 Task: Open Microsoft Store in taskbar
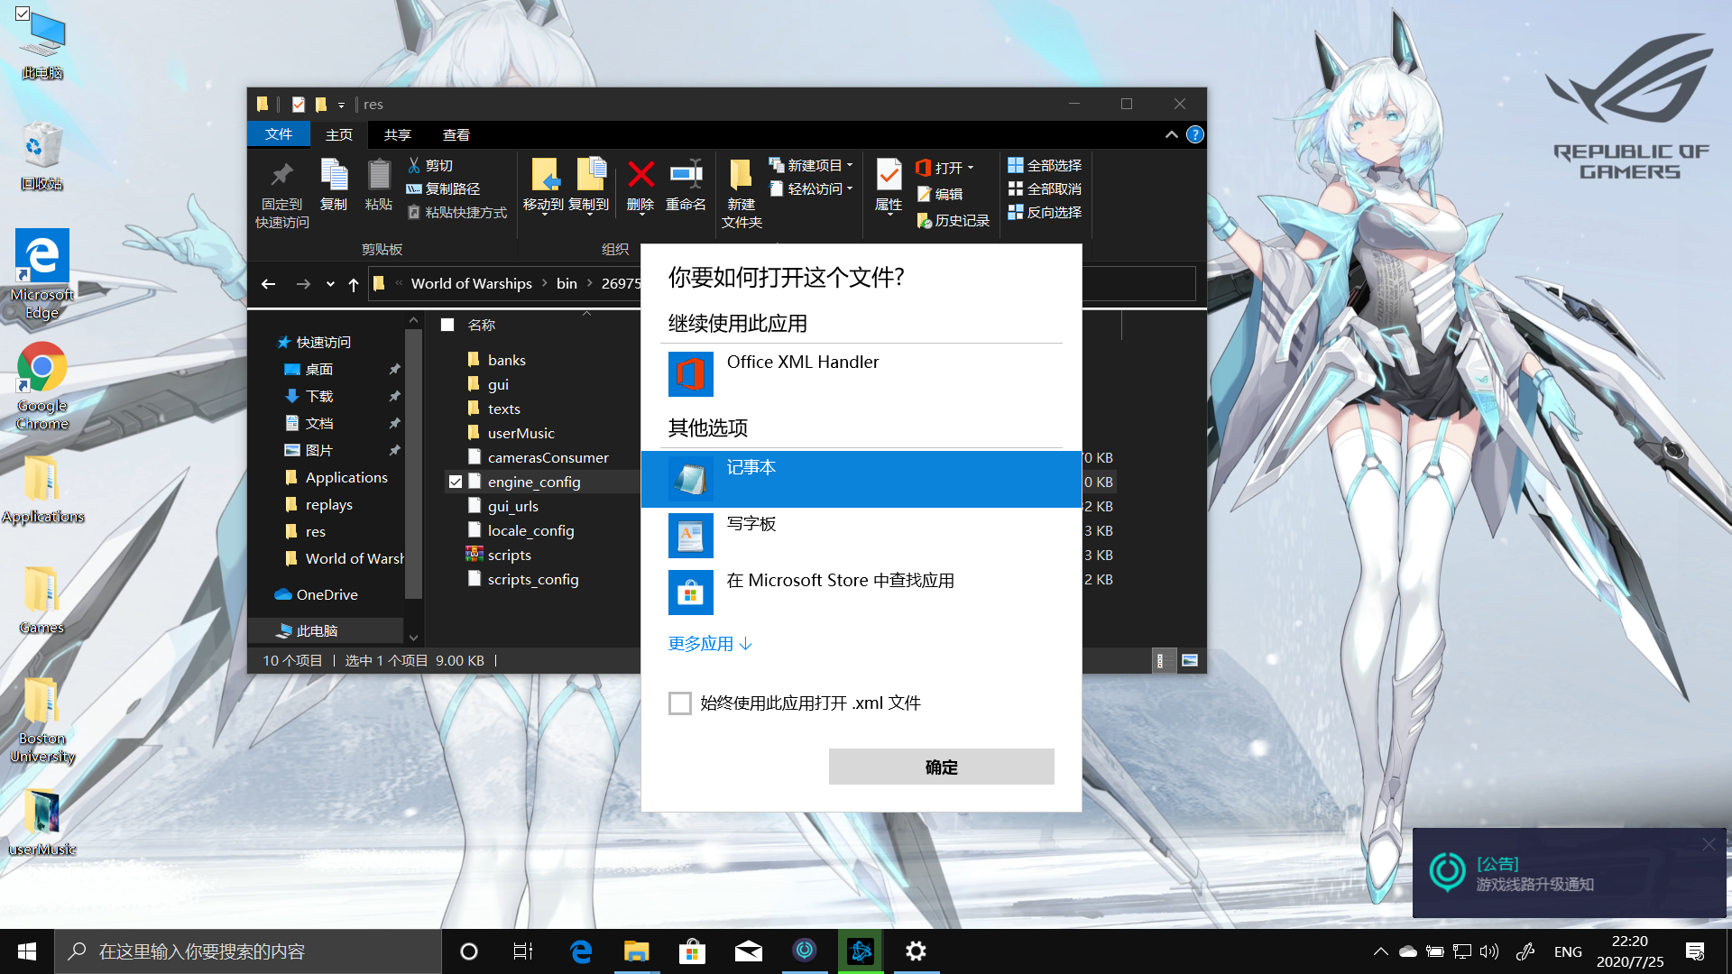tap(692, 951)
